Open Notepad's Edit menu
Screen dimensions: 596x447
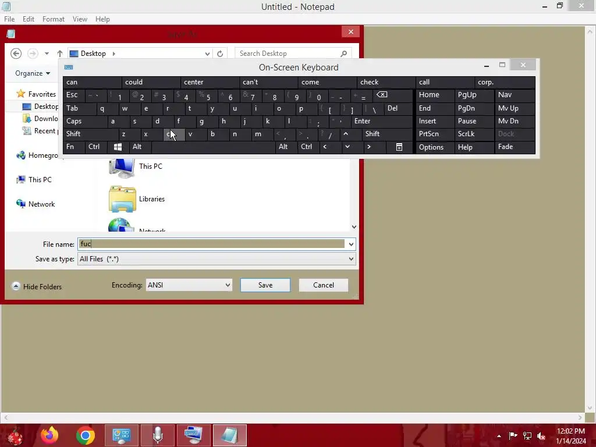coord(28,19)
